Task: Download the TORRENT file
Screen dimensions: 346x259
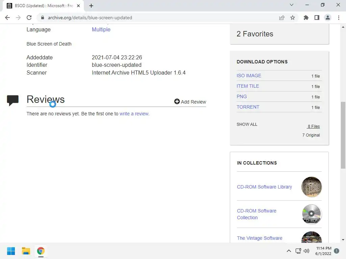Action: pos(248,107)
